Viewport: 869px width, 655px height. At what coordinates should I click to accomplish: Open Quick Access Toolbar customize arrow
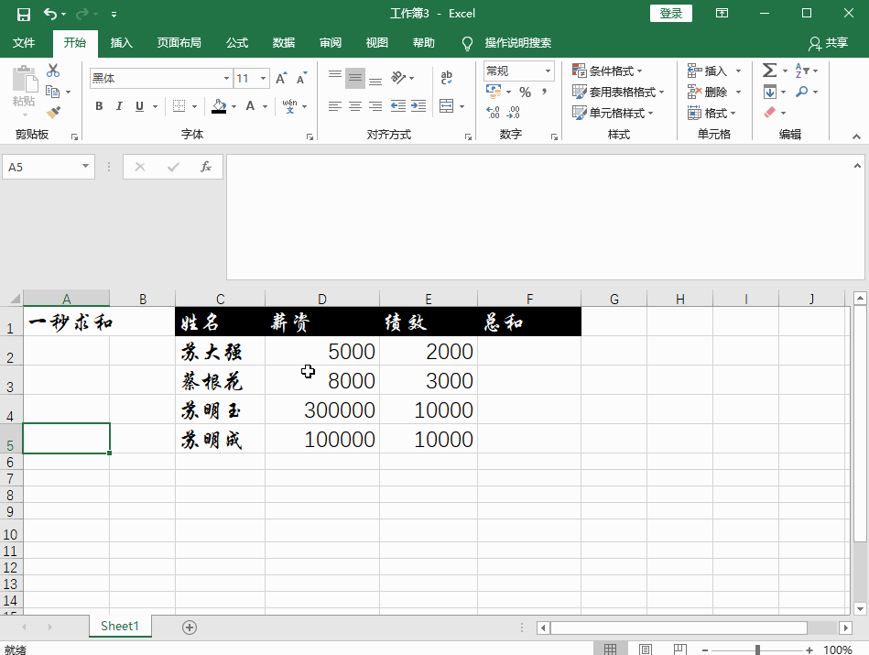pos(114,15)
